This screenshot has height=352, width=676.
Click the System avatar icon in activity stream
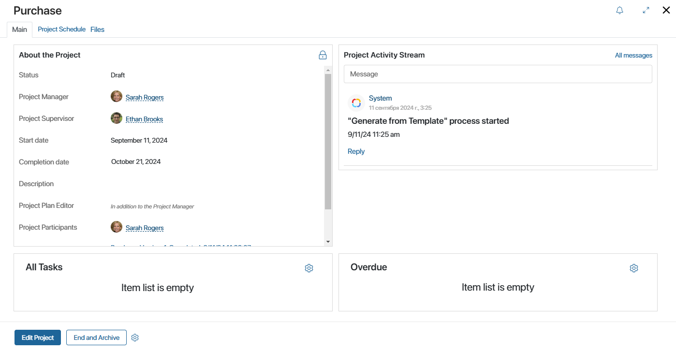(x=356, y=103)
